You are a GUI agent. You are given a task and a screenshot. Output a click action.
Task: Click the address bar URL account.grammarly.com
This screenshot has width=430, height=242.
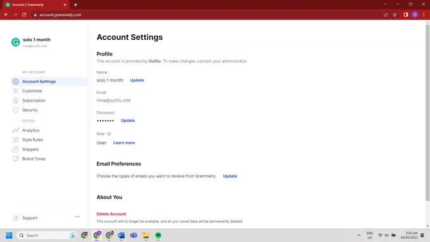(x=60, y=15)
